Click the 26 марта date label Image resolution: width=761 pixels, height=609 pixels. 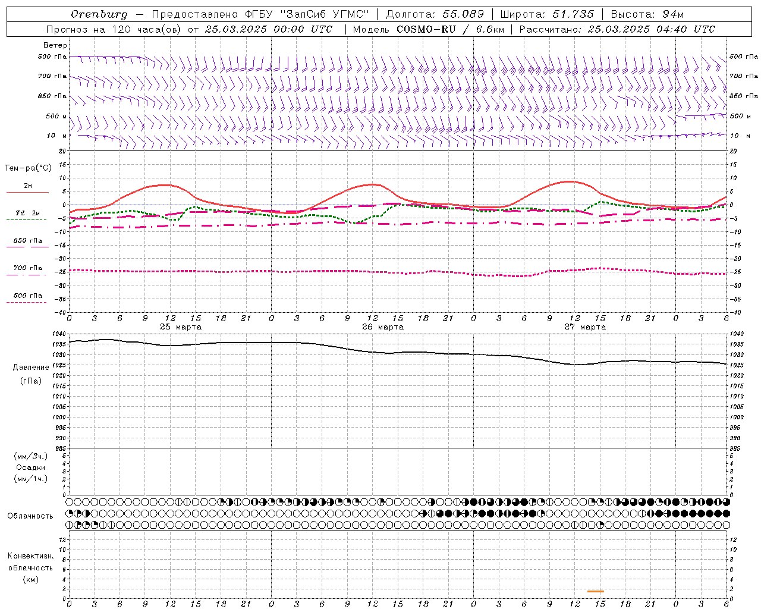383,327
